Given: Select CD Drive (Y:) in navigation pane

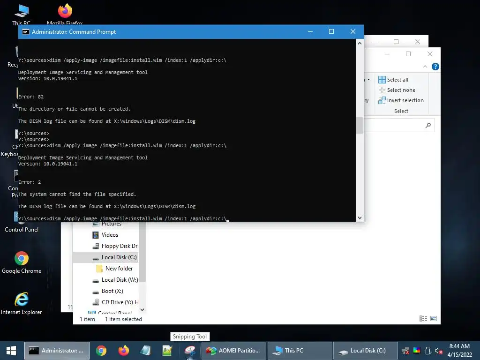Looking at the screenshot, I should click(x=115, y=302).
